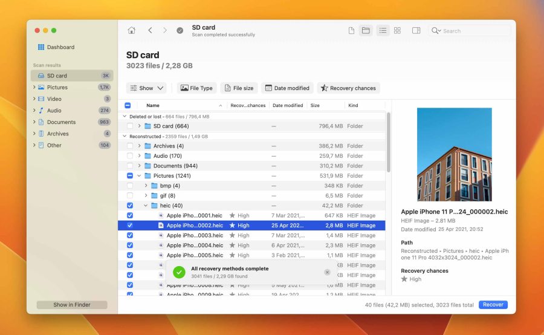This screenshot has width=544, height=335.
Task: Expand the Audio (170) folder
Action: (x=139, y=156)
